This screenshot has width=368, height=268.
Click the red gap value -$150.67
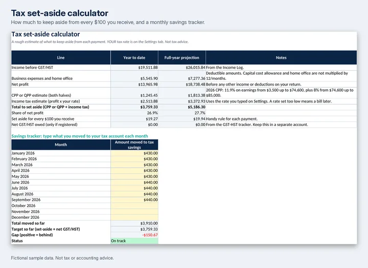[x=150, y=235]
